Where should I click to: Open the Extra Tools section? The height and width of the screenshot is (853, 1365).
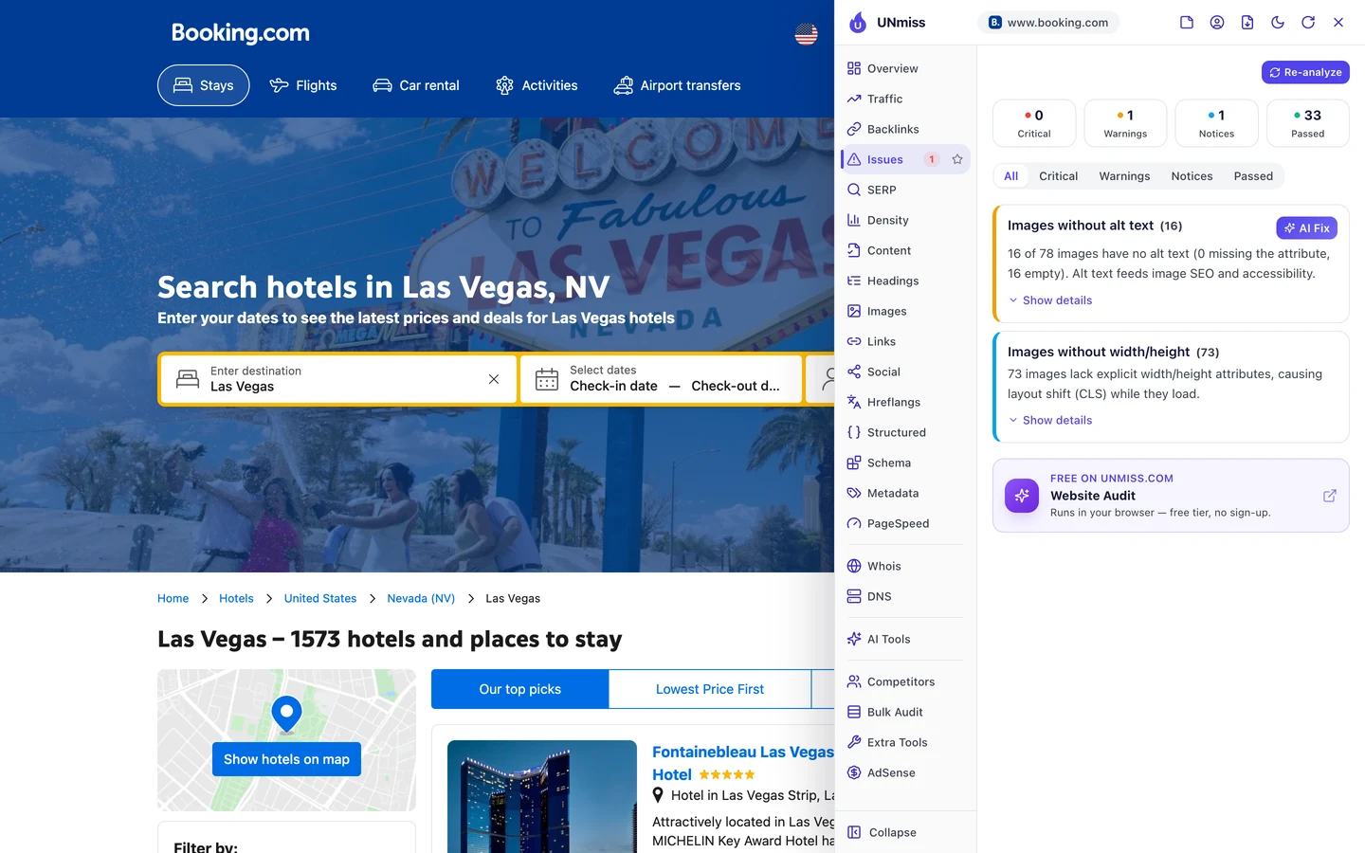coord(905,742)
